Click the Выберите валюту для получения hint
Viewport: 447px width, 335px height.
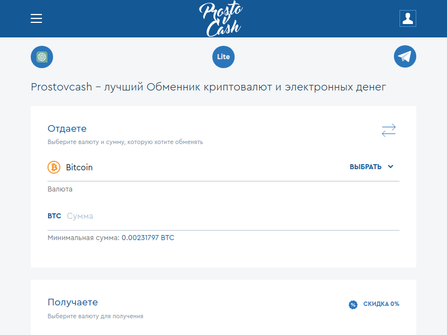pos(96,316)
